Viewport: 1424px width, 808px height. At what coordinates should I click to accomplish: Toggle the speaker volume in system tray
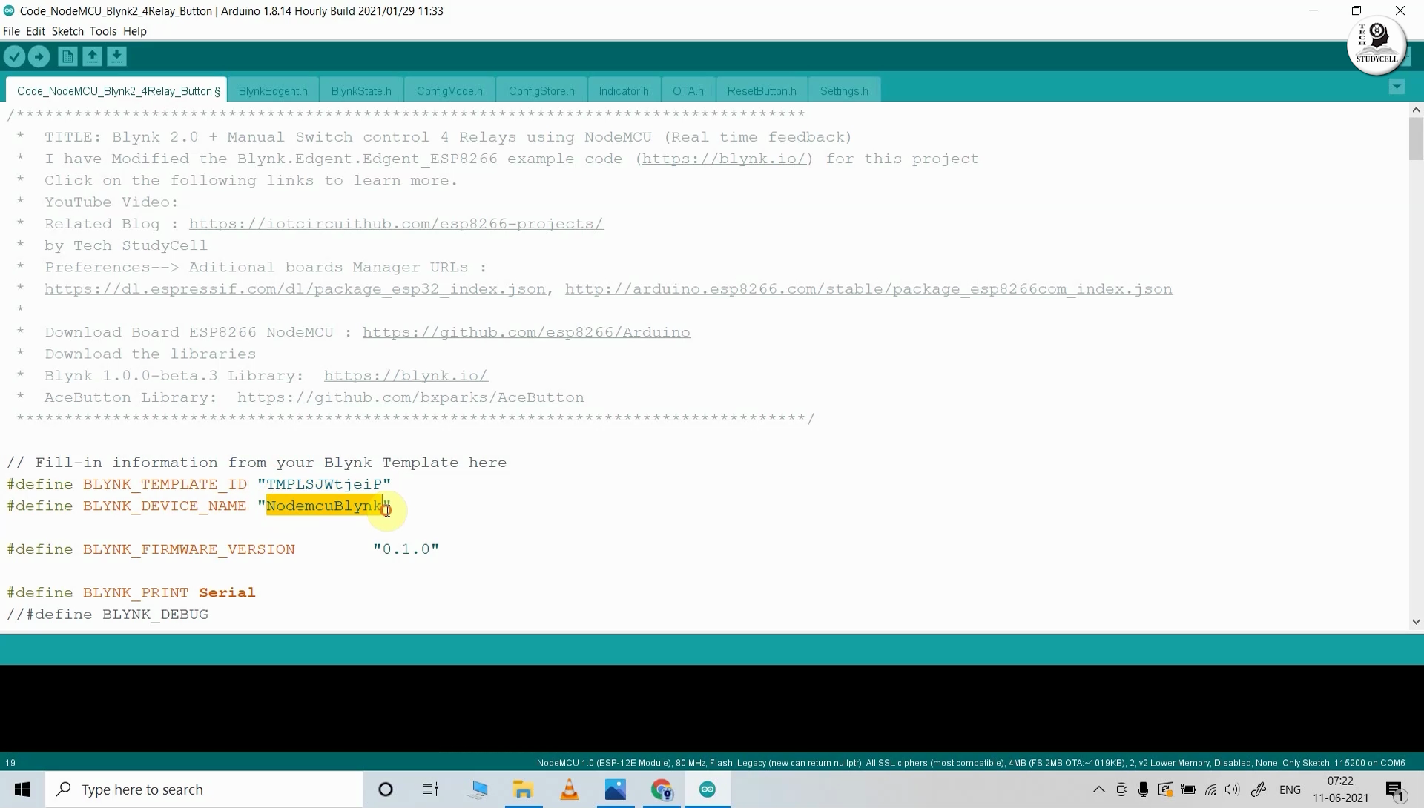click(1233, 789)
